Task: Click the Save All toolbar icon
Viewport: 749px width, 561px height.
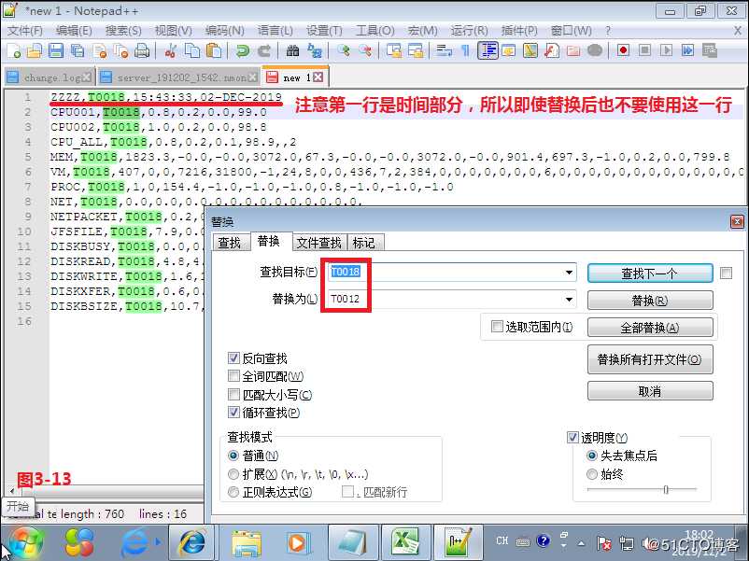Action: pyautogui.click(x=78, y=50)
